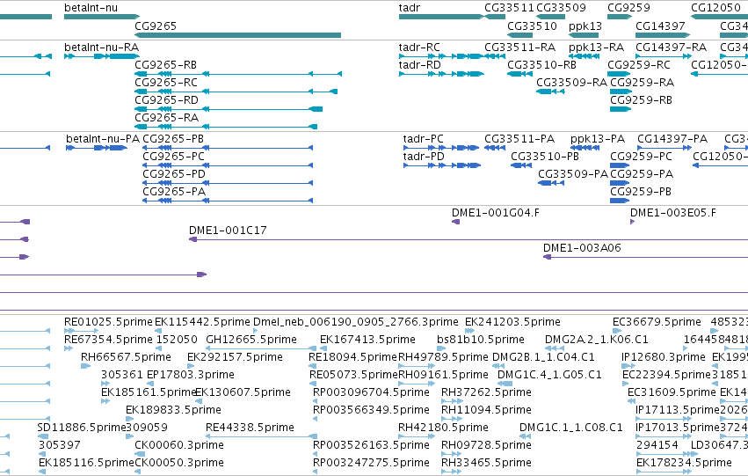Click the tadr-PC protein feature
748x476 pixels.
point(441,148)
